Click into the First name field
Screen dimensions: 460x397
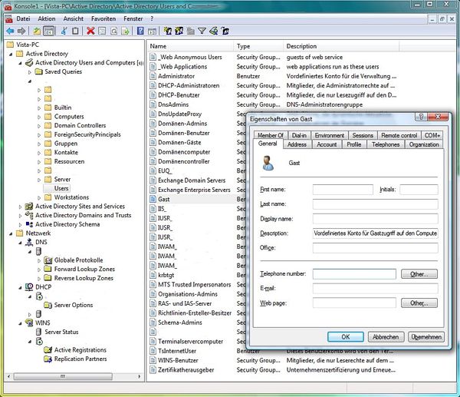click(343, 190)
